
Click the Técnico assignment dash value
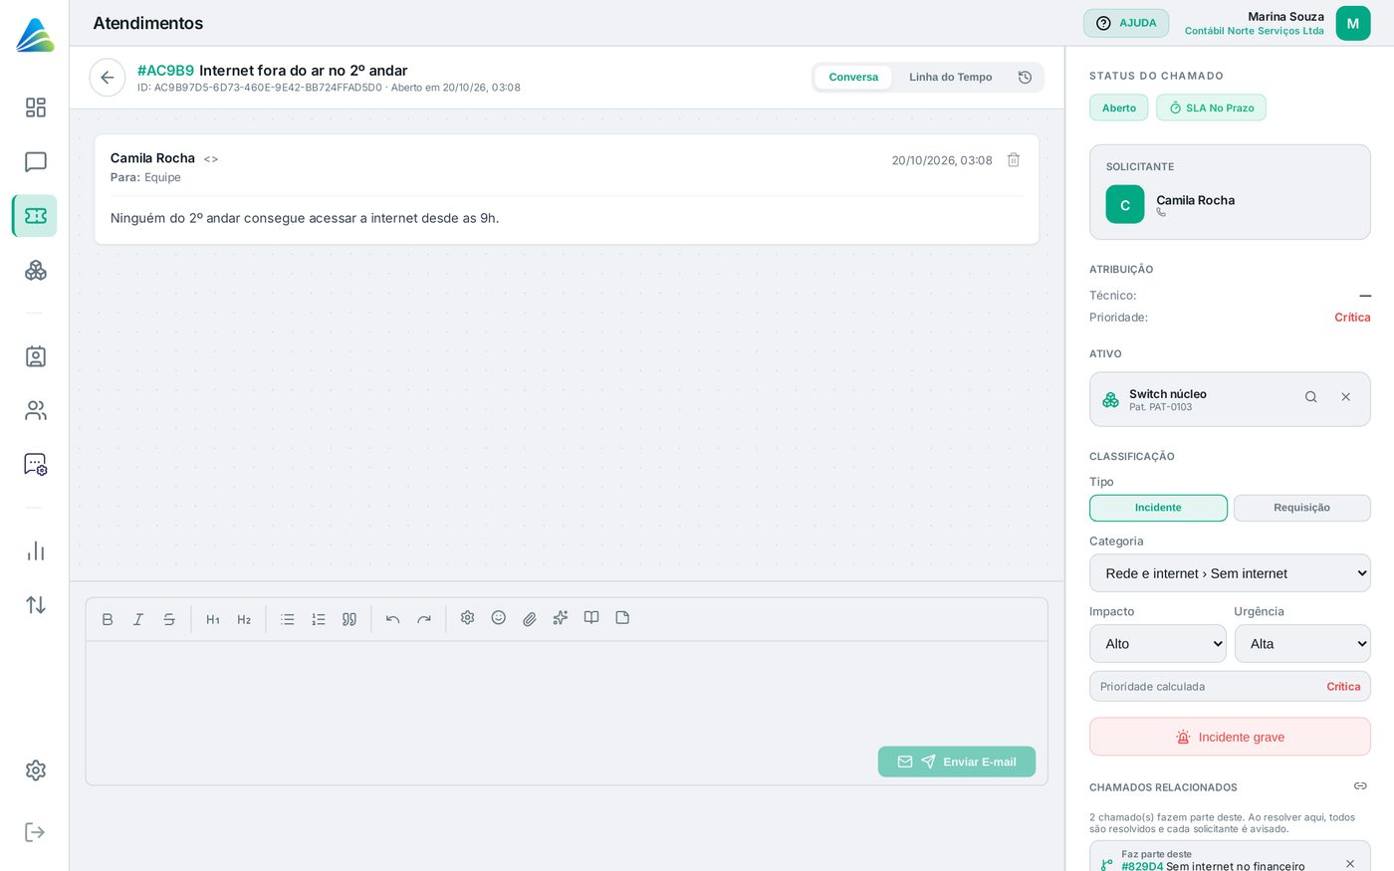click(x=1365, y=296)
